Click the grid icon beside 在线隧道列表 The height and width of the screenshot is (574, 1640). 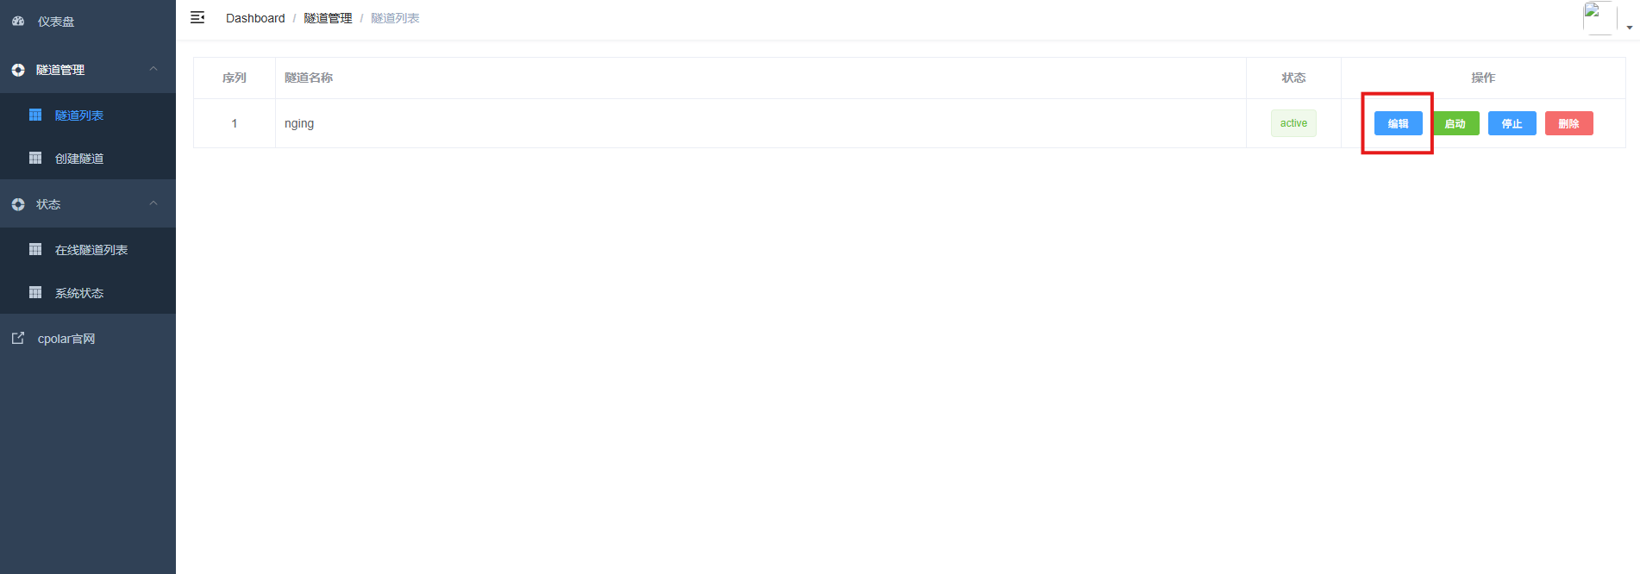[x=35, y=249]
